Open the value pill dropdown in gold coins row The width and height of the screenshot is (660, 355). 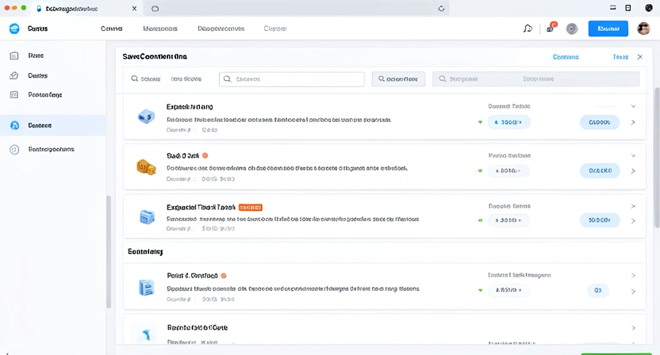click(508, 171)
